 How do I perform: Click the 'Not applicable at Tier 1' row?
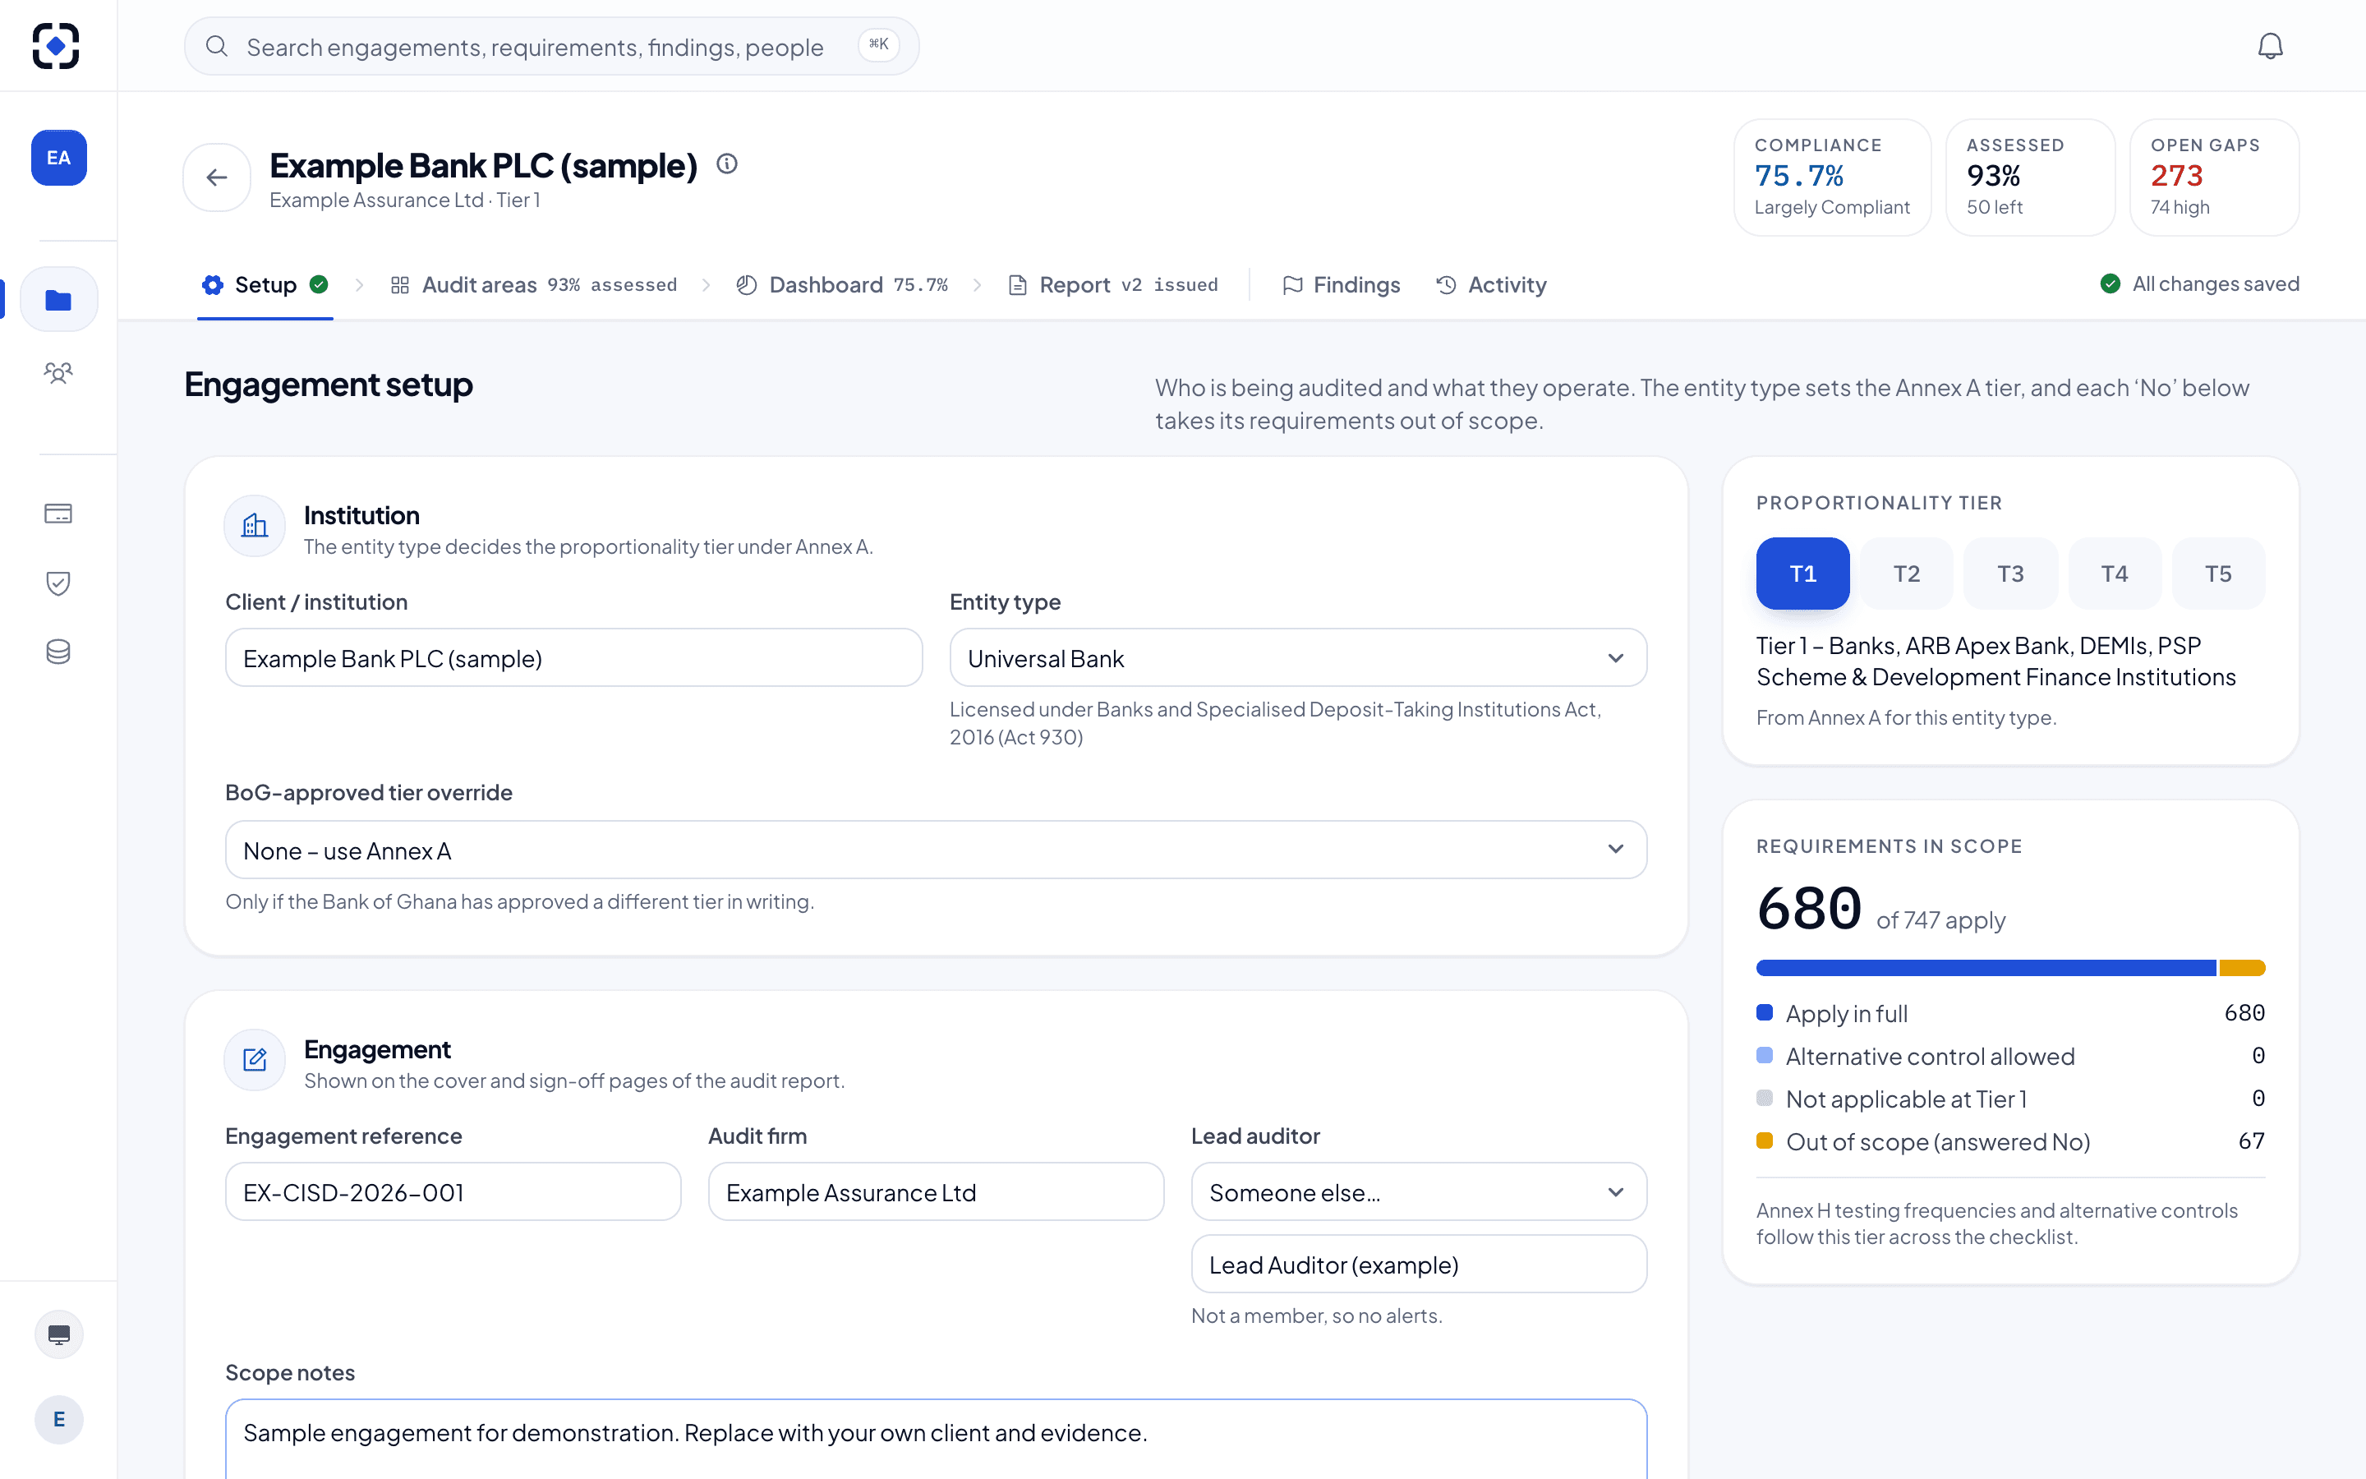2010,1099
